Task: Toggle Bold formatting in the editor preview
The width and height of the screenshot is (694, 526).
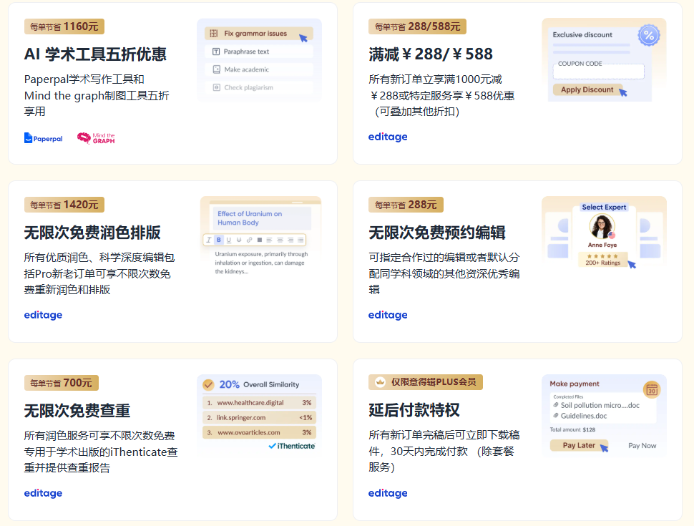Action: [x=218, y=240]
